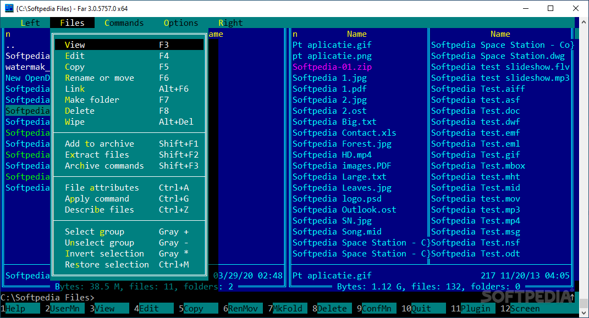The image size is (589, 318).
Task: Click the window scrollbar up arrow
Action: tap(584, 22)
